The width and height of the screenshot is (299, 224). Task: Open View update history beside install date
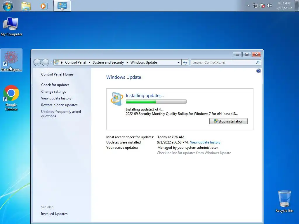(x=205, y=142)
